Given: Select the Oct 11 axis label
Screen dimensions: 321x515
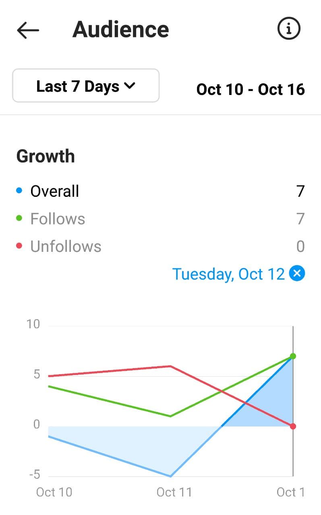Looking at the screenshot, I should point(174,492).
